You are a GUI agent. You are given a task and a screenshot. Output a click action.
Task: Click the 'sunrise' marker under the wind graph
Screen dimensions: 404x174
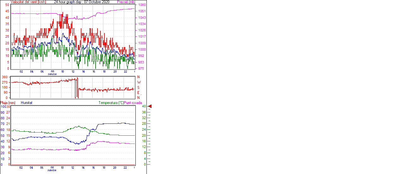(52, 74)
